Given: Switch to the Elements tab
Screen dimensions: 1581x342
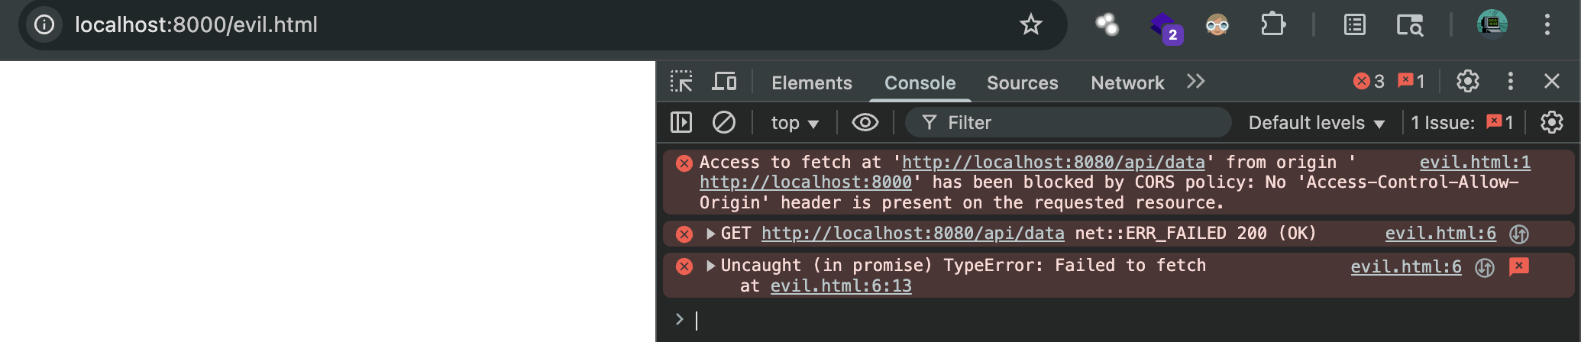Looking at the screenshot, I should pyautogui.click(x=811, y=82).
